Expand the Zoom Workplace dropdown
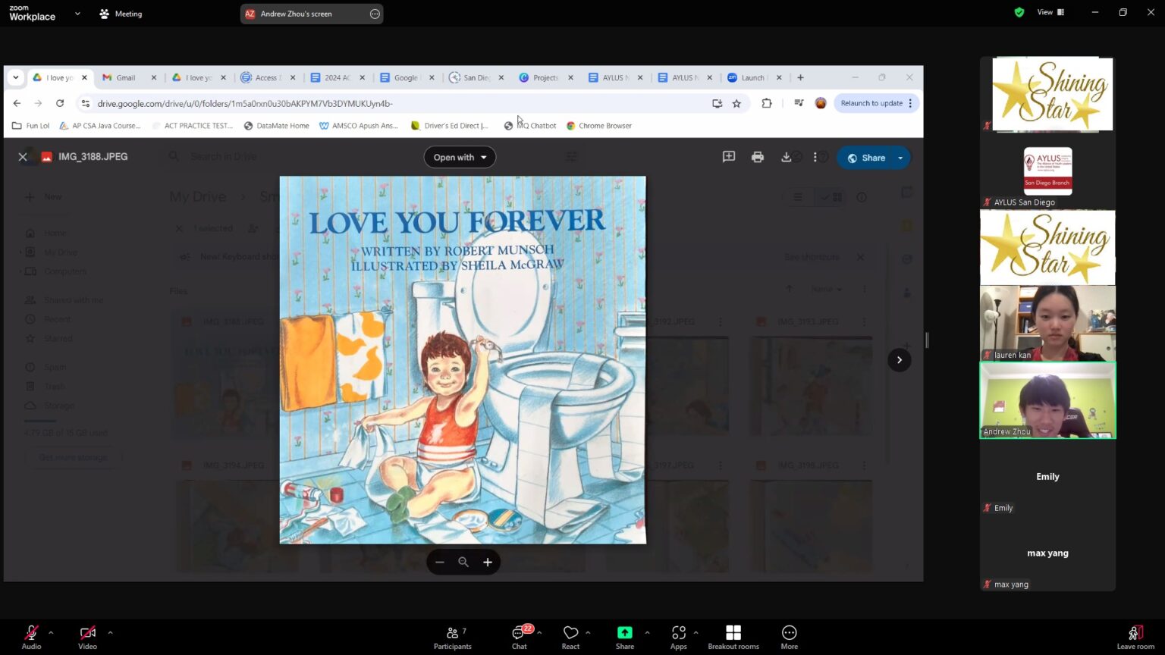The width and height of the screenshot is (1165, 655). coord(77,14)
